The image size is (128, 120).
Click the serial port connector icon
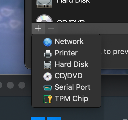[48, 88]
